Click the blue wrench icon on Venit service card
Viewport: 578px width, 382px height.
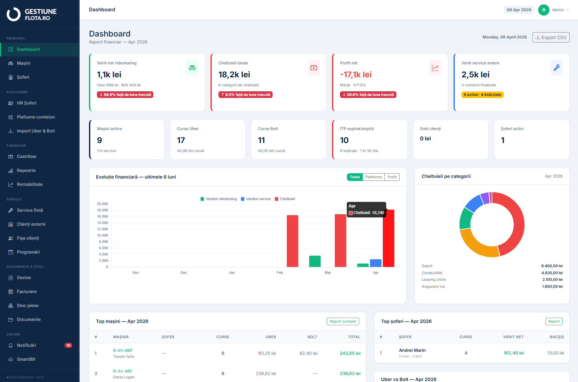pyautogui.click(x=557, y=68)
